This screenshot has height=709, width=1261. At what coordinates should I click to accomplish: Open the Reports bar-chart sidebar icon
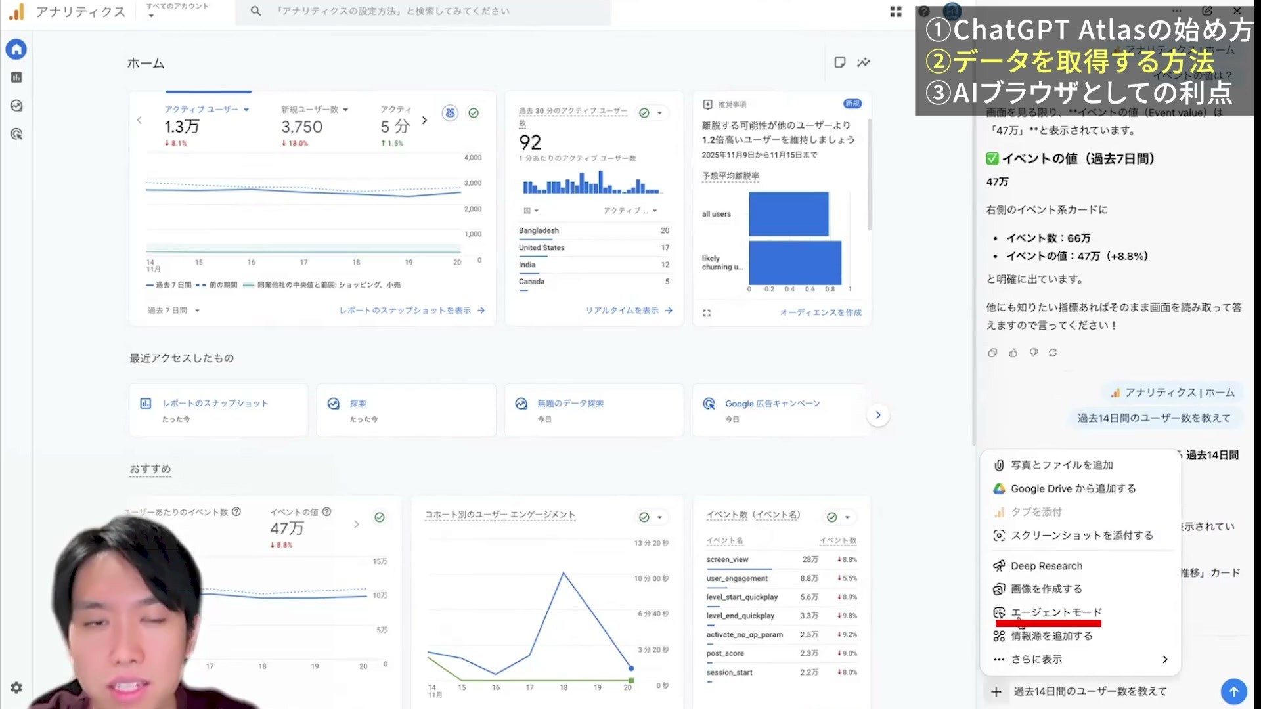[x=16, y=77]
